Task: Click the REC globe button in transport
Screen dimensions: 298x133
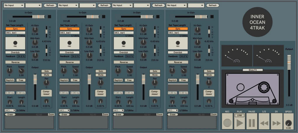Action: coord(227,121)
